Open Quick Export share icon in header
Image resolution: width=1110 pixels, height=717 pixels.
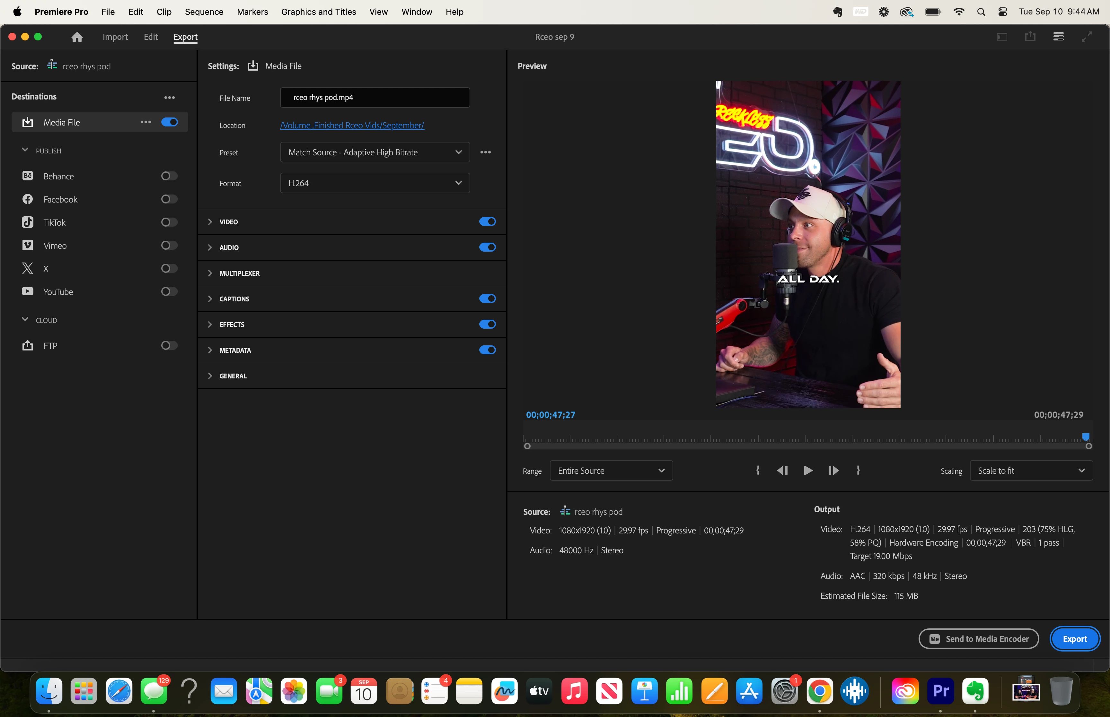1030,36
